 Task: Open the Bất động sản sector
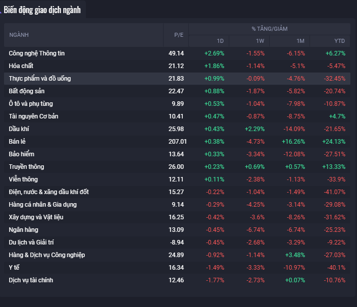27,91
